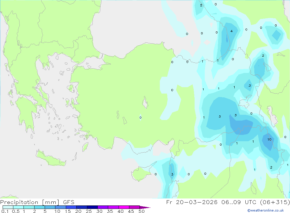Click the "GFS" model label
The image size is (290, 213).
point(69,202)
